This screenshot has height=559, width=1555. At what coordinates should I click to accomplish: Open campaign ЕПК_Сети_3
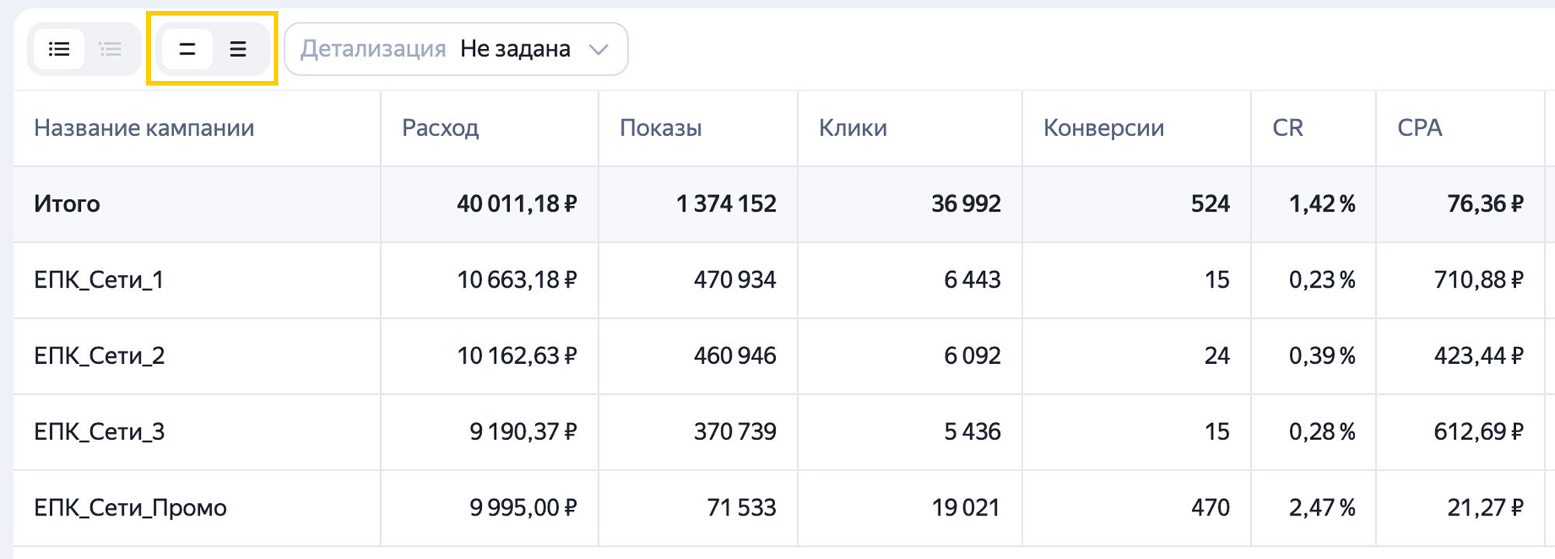pos(99,431)
